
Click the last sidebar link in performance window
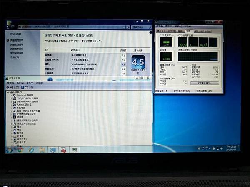pyautogui.click(x=15, y=57)
